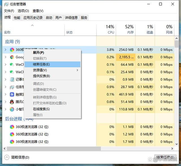Image resolution: width=181 pixels, height=166 pixels.
Task: Click the vertical scrollbar up arrow
Action: [x=176, y=38]
